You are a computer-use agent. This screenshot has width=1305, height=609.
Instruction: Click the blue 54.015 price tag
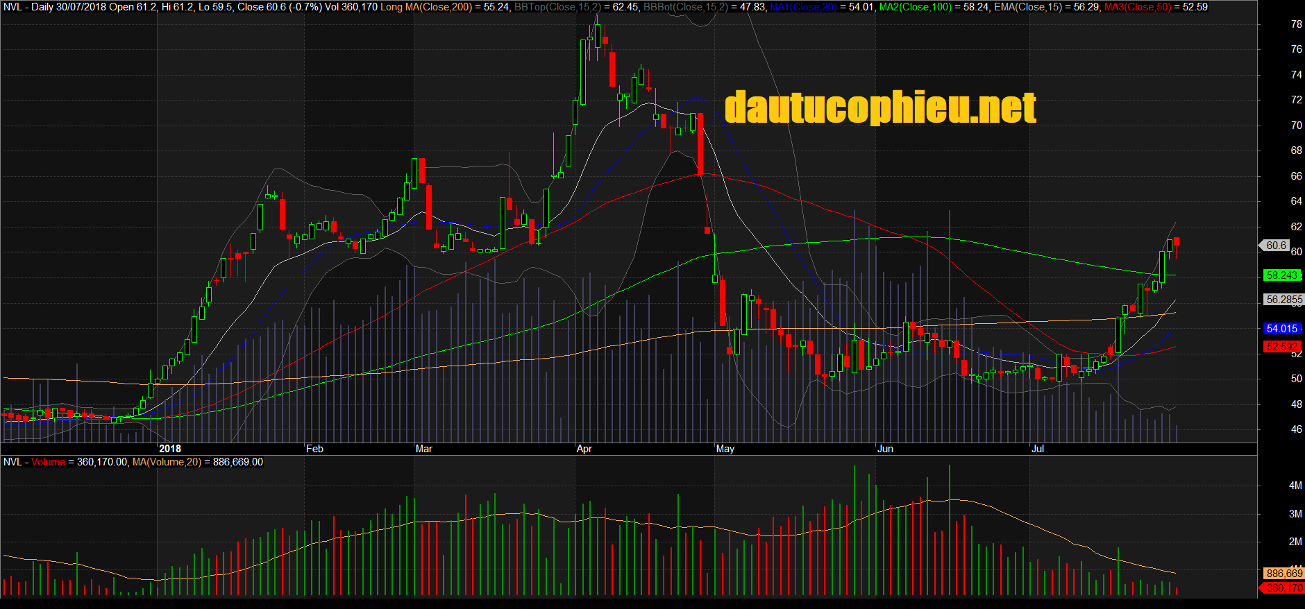coord(1281,329)
